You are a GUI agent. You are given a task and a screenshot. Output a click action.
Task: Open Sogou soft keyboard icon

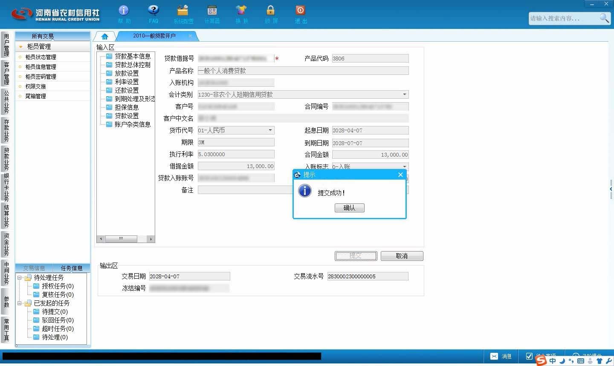[580, 361]
